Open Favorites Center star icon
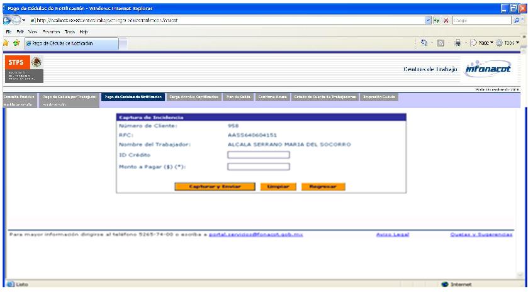The image size is (528, 308). point(4,43)
